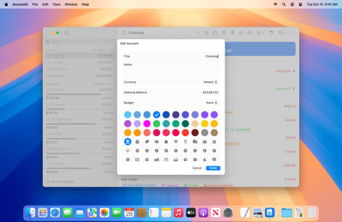Select the house account icon

click(x=214, y=142)
